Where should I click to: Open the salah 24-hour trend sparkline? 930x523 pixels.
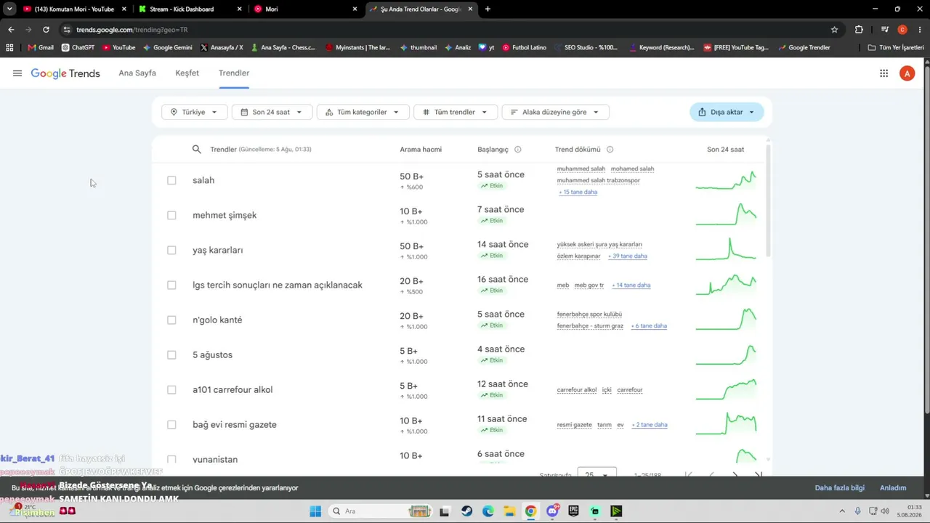click(x=726, y=180)
